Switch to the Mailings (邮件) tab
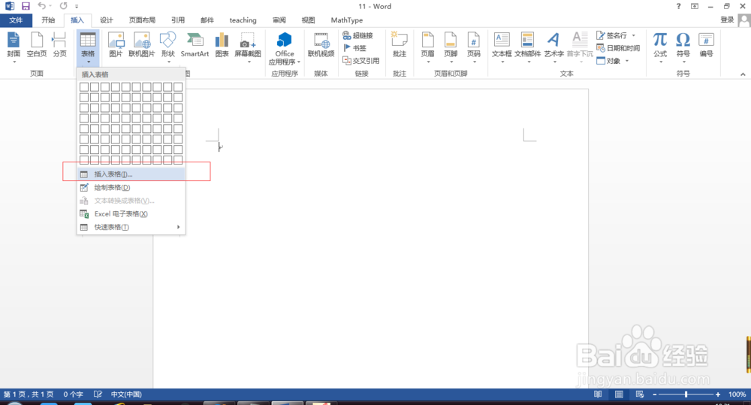The width and height of the screenshot is (751, 405). click(207, 20)
